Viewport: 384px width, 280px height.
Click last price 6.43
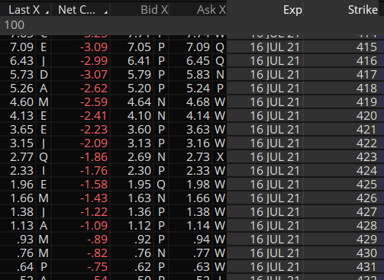click(21, 61)
